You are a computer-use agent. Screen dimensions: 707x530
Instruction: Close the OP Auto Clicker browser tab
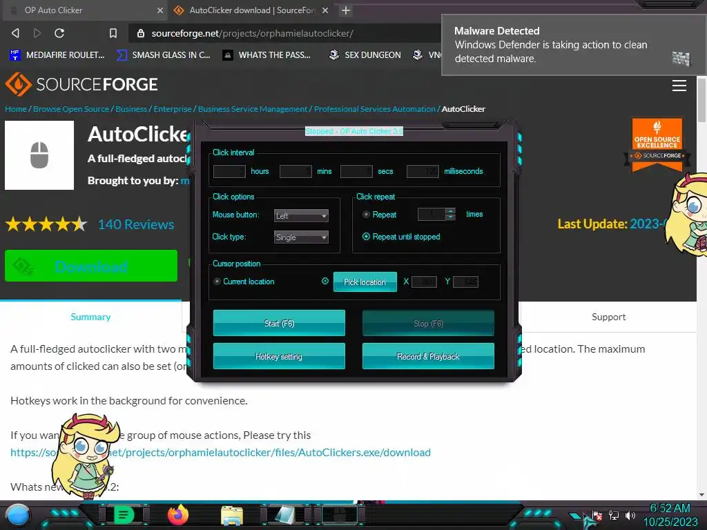click(160, 10)
